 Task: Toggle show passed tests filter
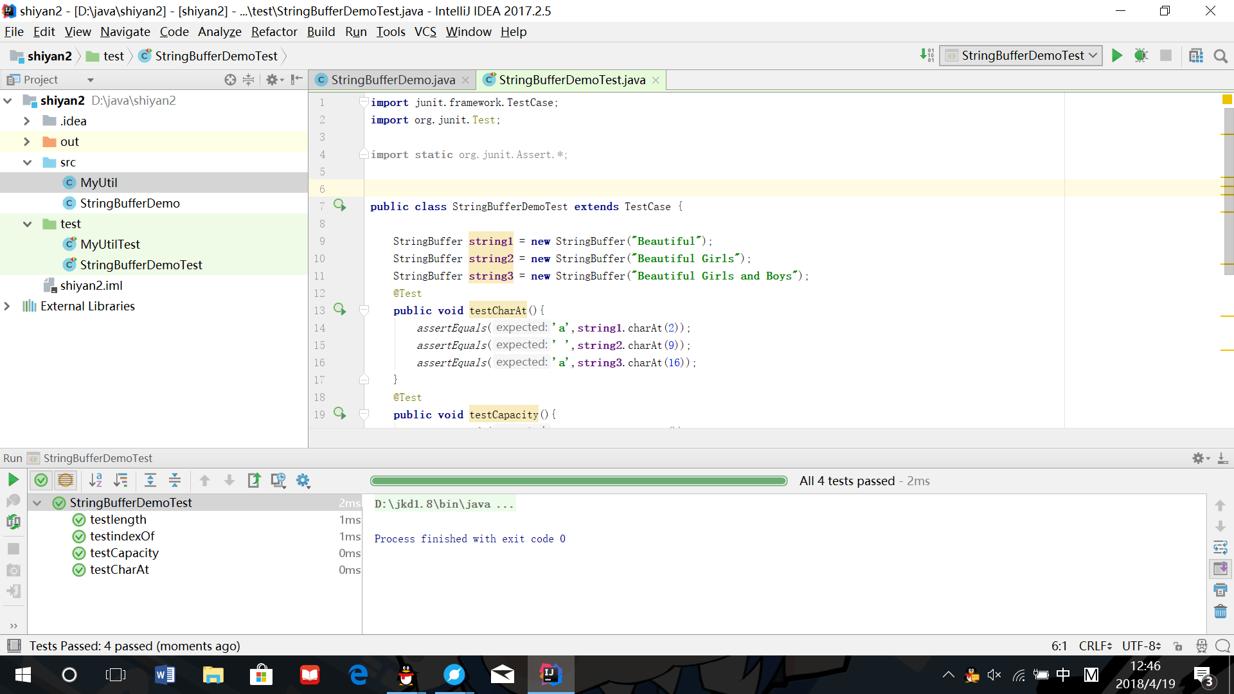pos(41,480)
